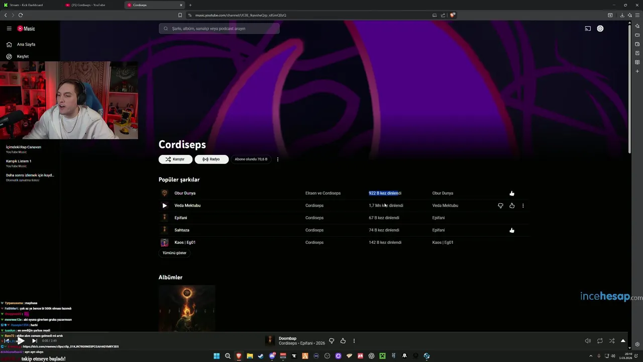Dislike the Doombap track in player
Image resolution: width=643 pixels, height=362 pixels.
[x=332, y=341]
